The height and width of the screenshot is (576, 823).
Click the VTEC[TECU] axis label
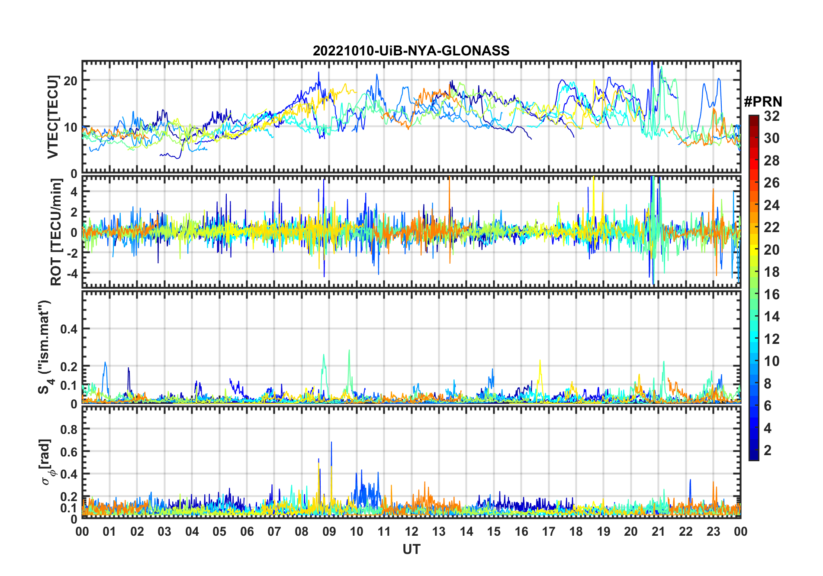point(53,117)
